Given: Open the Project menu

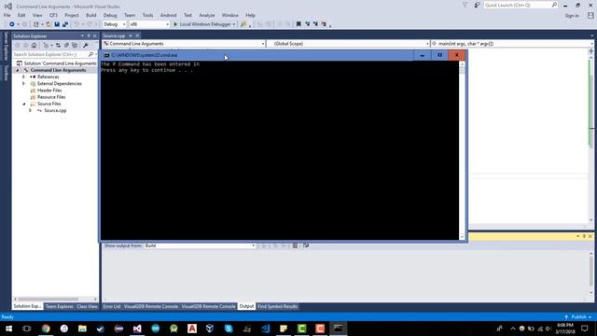Looking at the screenshot, I should [x=72, y=15].
